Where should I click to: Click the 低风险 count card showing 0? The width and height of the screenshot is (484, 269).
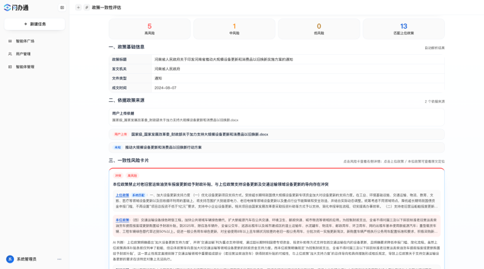tap(319, 29)
